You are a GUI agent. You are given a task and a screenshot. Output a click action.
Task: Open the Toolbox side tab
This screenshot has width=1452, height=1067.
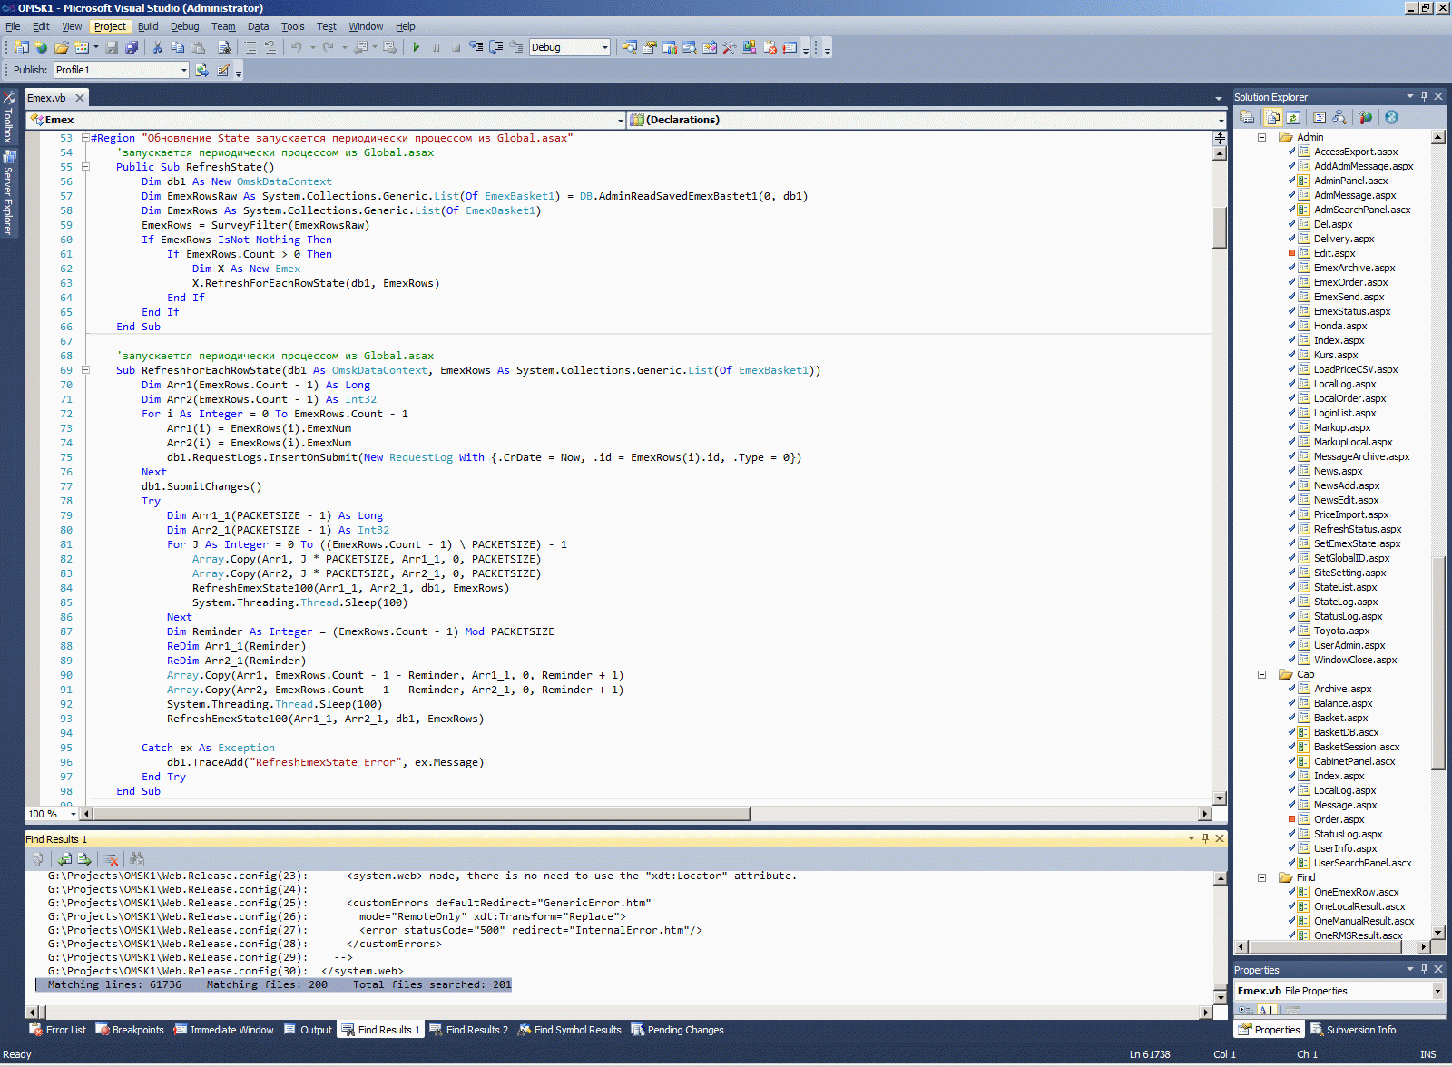pyautogui.click(x=8, y=117)
